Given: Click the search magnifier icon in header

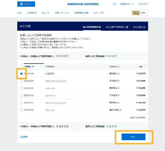Looking at the screenshot, I should pos(114,4).
